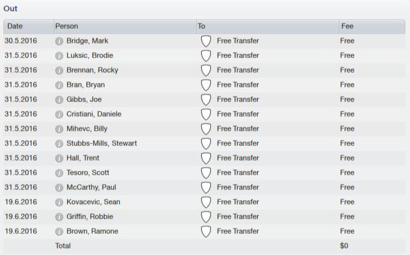Image resolution: width=410 pixels, height=255 pixels.
Task: Click the Total row fee amount $0
Action: click(x=344, y=246)
